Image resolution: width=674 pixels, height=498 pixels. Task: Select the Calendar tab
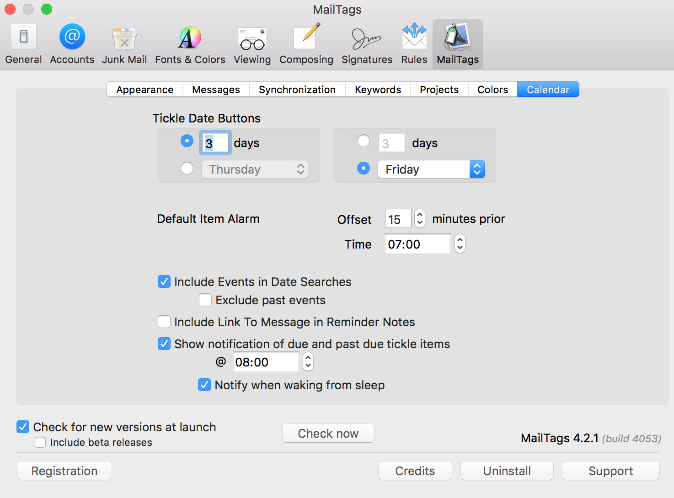coord(548,90)
